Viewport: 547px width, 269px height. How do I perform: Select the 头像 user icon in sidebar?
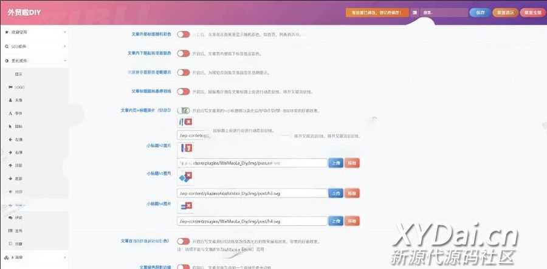tap(10, 100)
